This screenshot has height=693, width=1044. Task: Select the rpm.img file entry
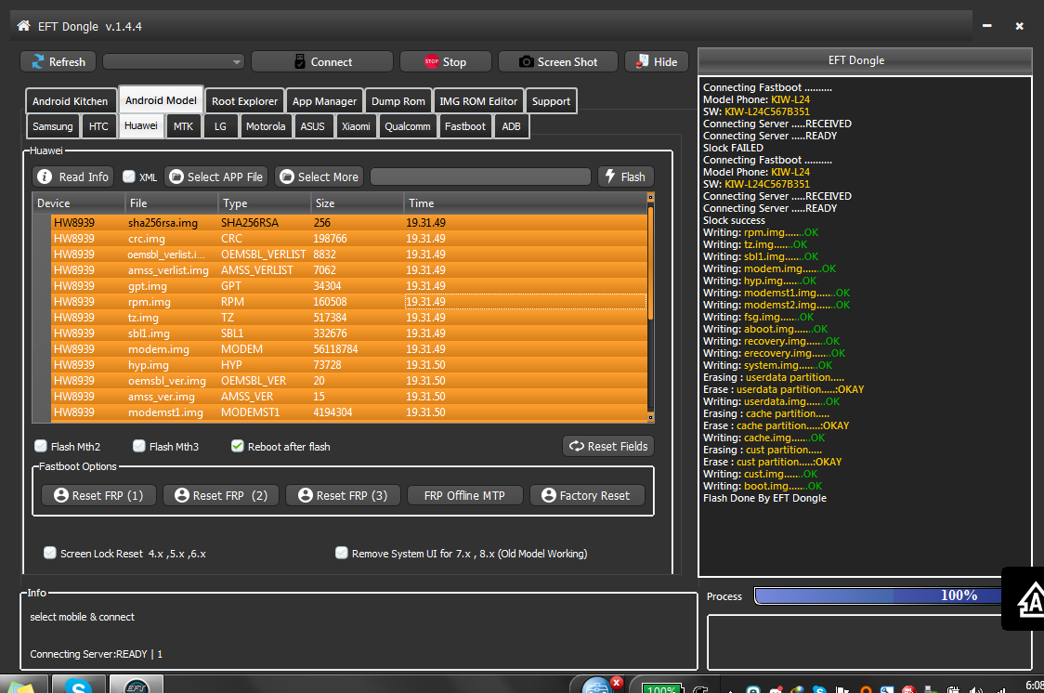click(x=348, y=302)
